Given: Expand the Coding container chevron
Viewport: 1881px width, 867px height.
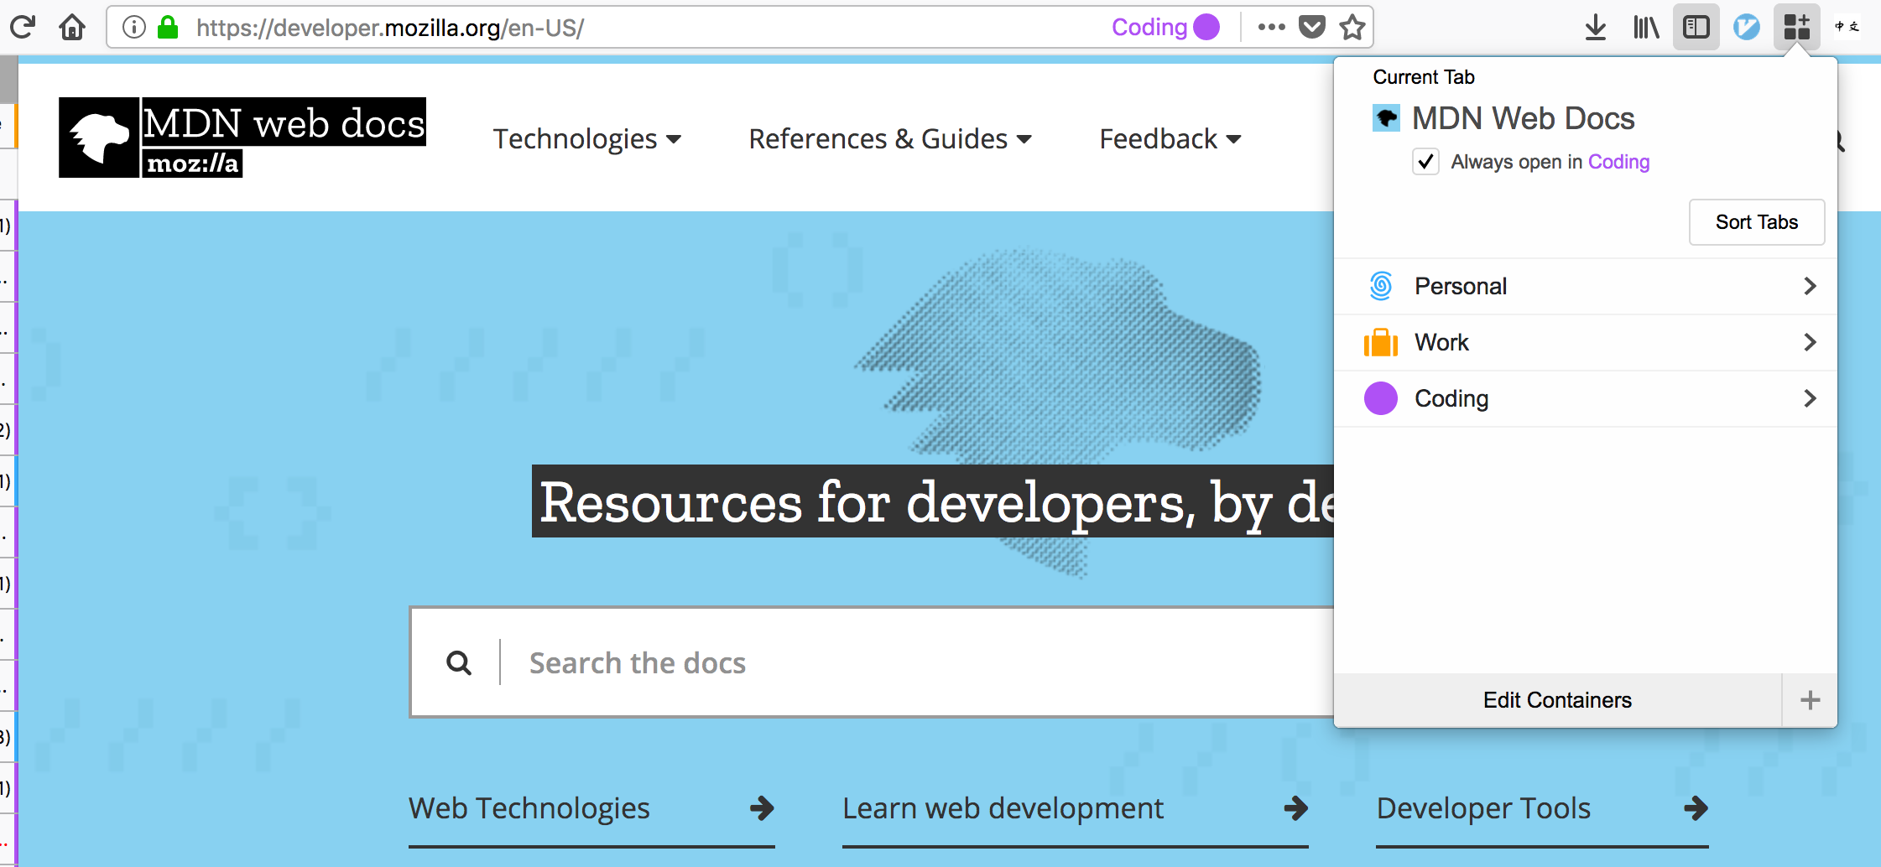Looking at the screenshot, I should coord(1810,398).
